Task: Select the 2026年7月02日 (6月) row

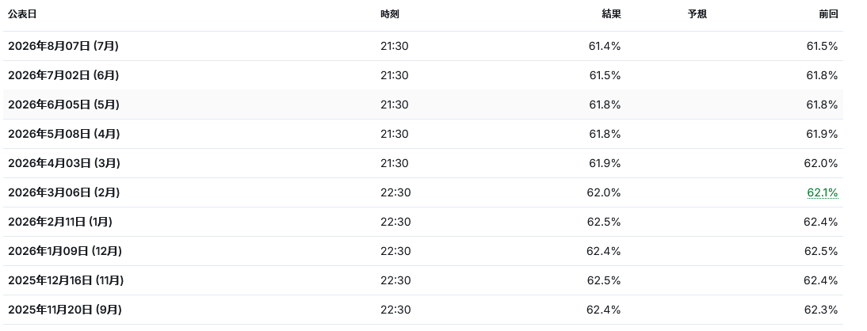Action: coord(423,75)
